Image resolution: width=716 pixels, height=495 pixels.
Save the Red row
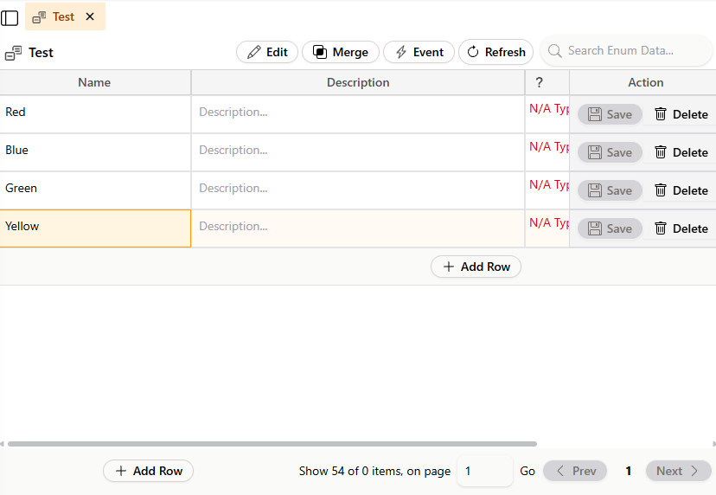click(610, 114)
